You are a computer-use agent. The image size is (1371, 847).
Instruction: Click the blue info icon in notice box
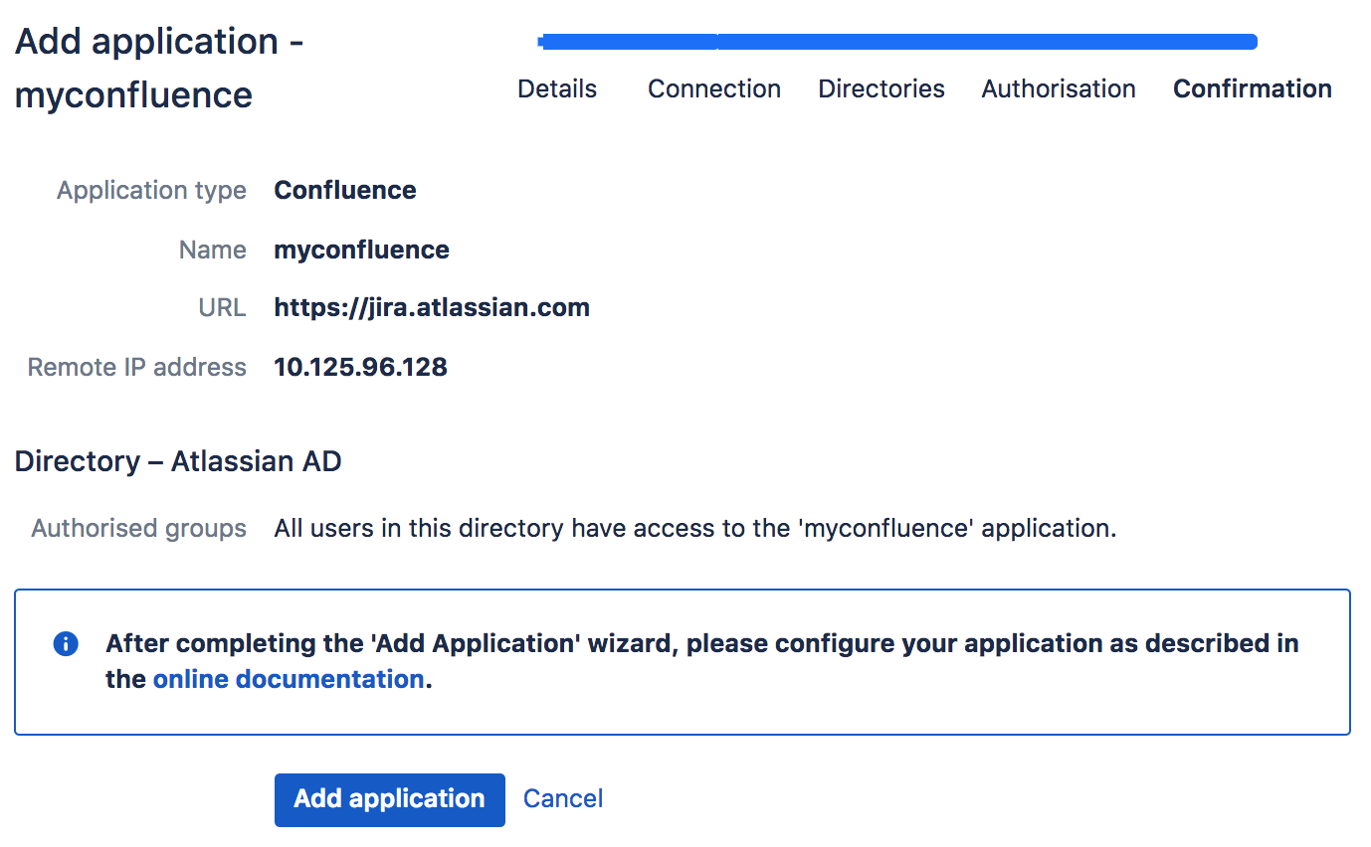(x=66, y=644)
